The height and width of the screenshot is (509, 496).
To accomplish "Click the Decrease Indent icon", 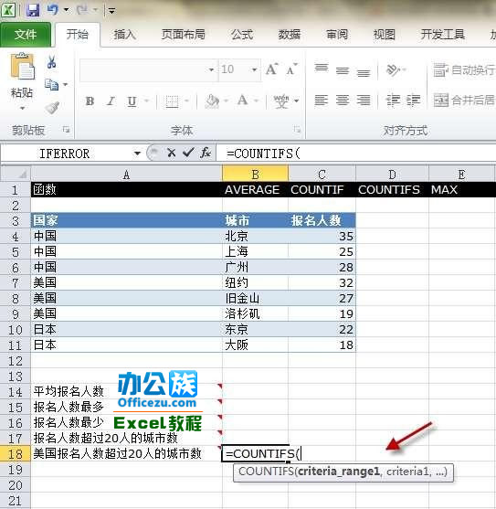I will tap(393, 101).
